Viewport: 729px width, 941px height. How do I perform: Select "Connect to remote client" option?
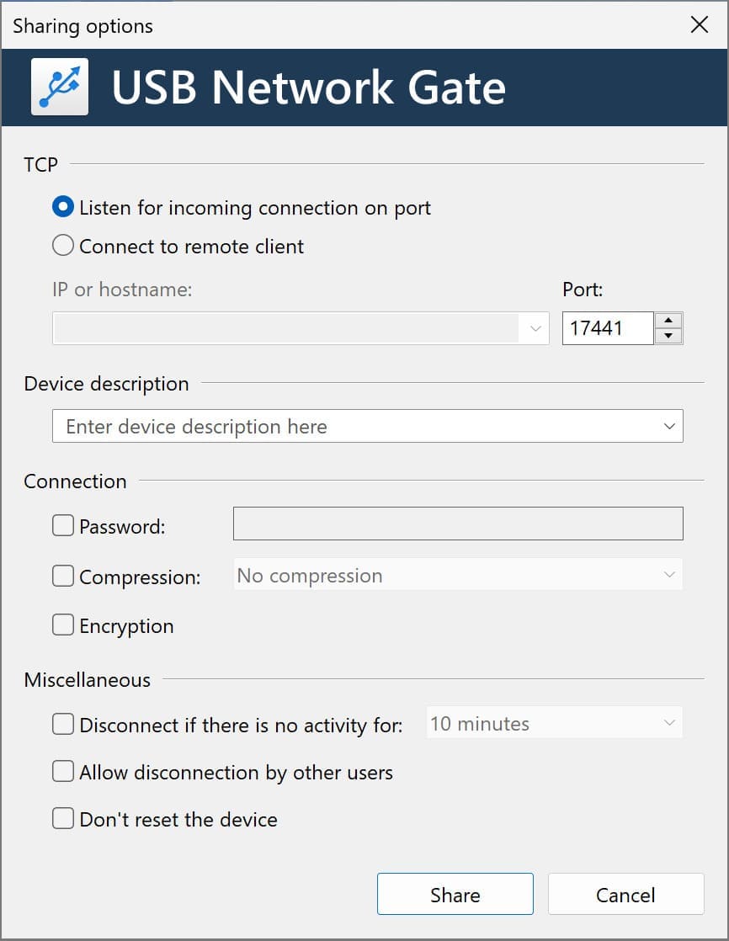pos(63,245)
